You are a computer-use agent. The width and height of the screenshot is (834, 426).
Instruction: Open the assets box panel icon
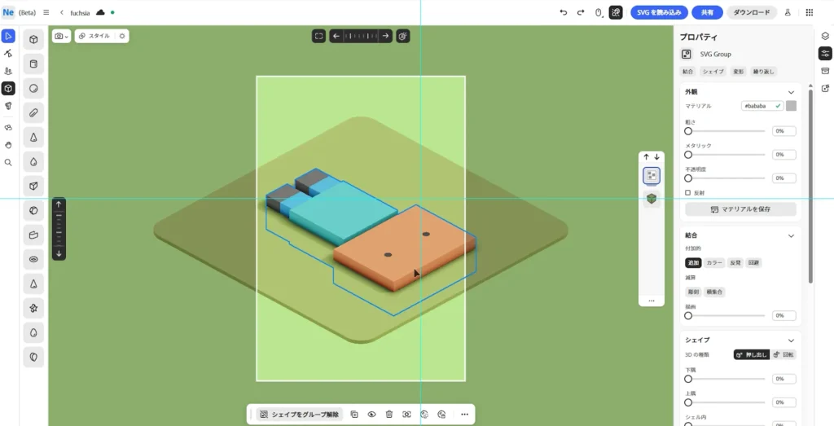click(x=825, y=71)
